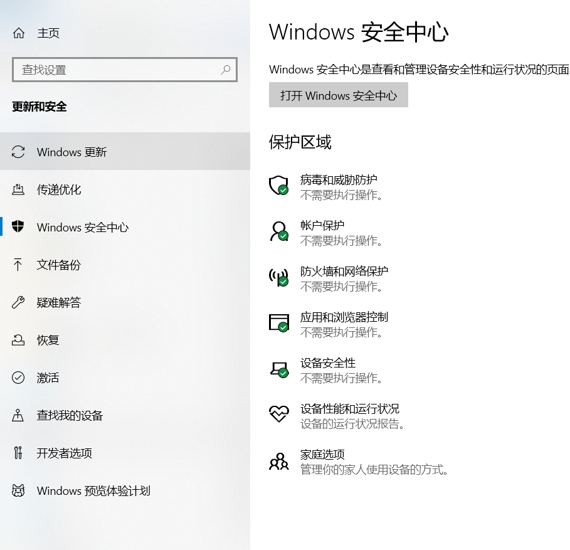
Task: Click the Windows 更新 sync arrows icon
Action: coord(18,152)
